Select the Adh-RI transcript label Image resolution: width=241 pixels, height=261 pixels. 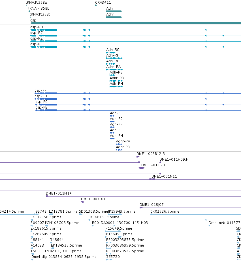pyautogui.click(x=112, y=61)
